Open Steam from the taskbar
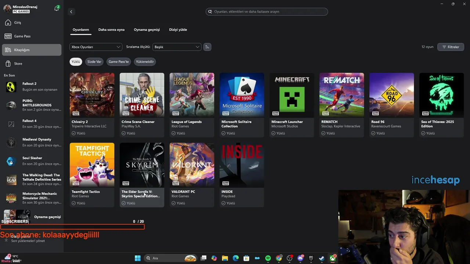 (x=322, y=258)
